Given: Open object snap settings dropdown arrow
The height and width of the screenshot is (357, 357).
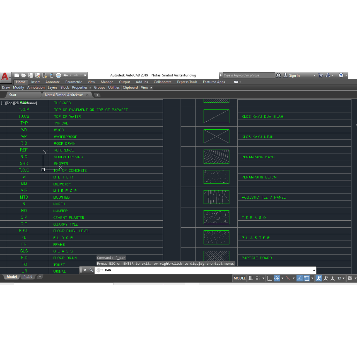Looking at the screenshot, I should (312, 278).
